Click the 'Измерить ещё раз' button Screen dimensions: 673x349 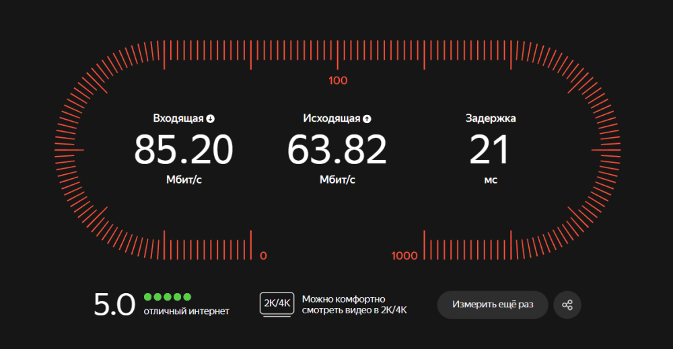coord(493,305)
